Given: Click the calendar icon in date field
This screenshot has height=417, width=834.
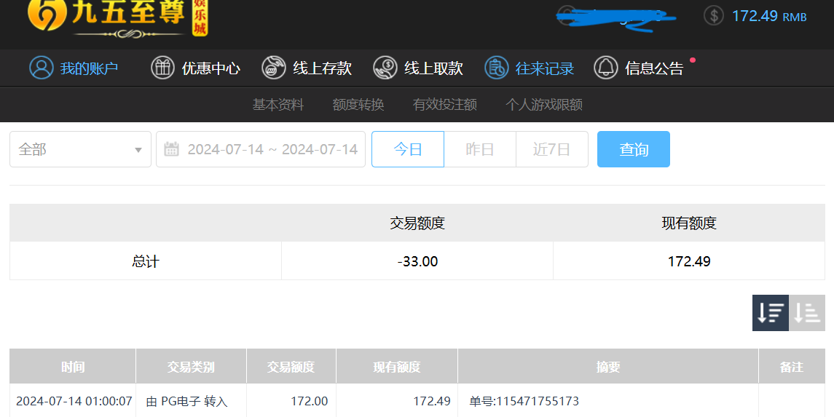Looking at the screenshot, I should (x=172, y=149).
